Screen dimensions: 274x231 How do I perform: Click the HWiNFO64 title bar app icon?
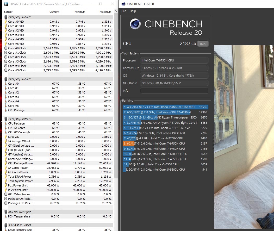pyautogui.click(x=6, y=4)
